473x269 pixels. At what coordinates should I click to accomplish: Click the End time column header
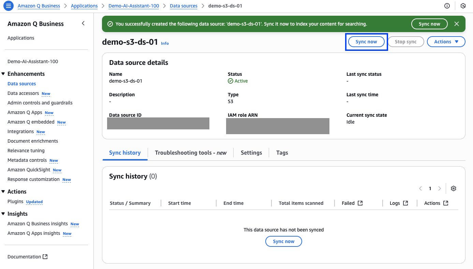coord(234,203)
